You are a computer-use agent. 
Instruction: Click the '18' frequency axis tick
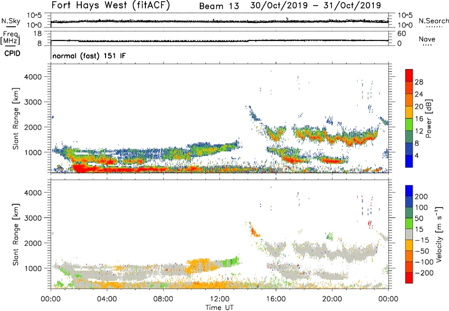[x=37, y=34]
